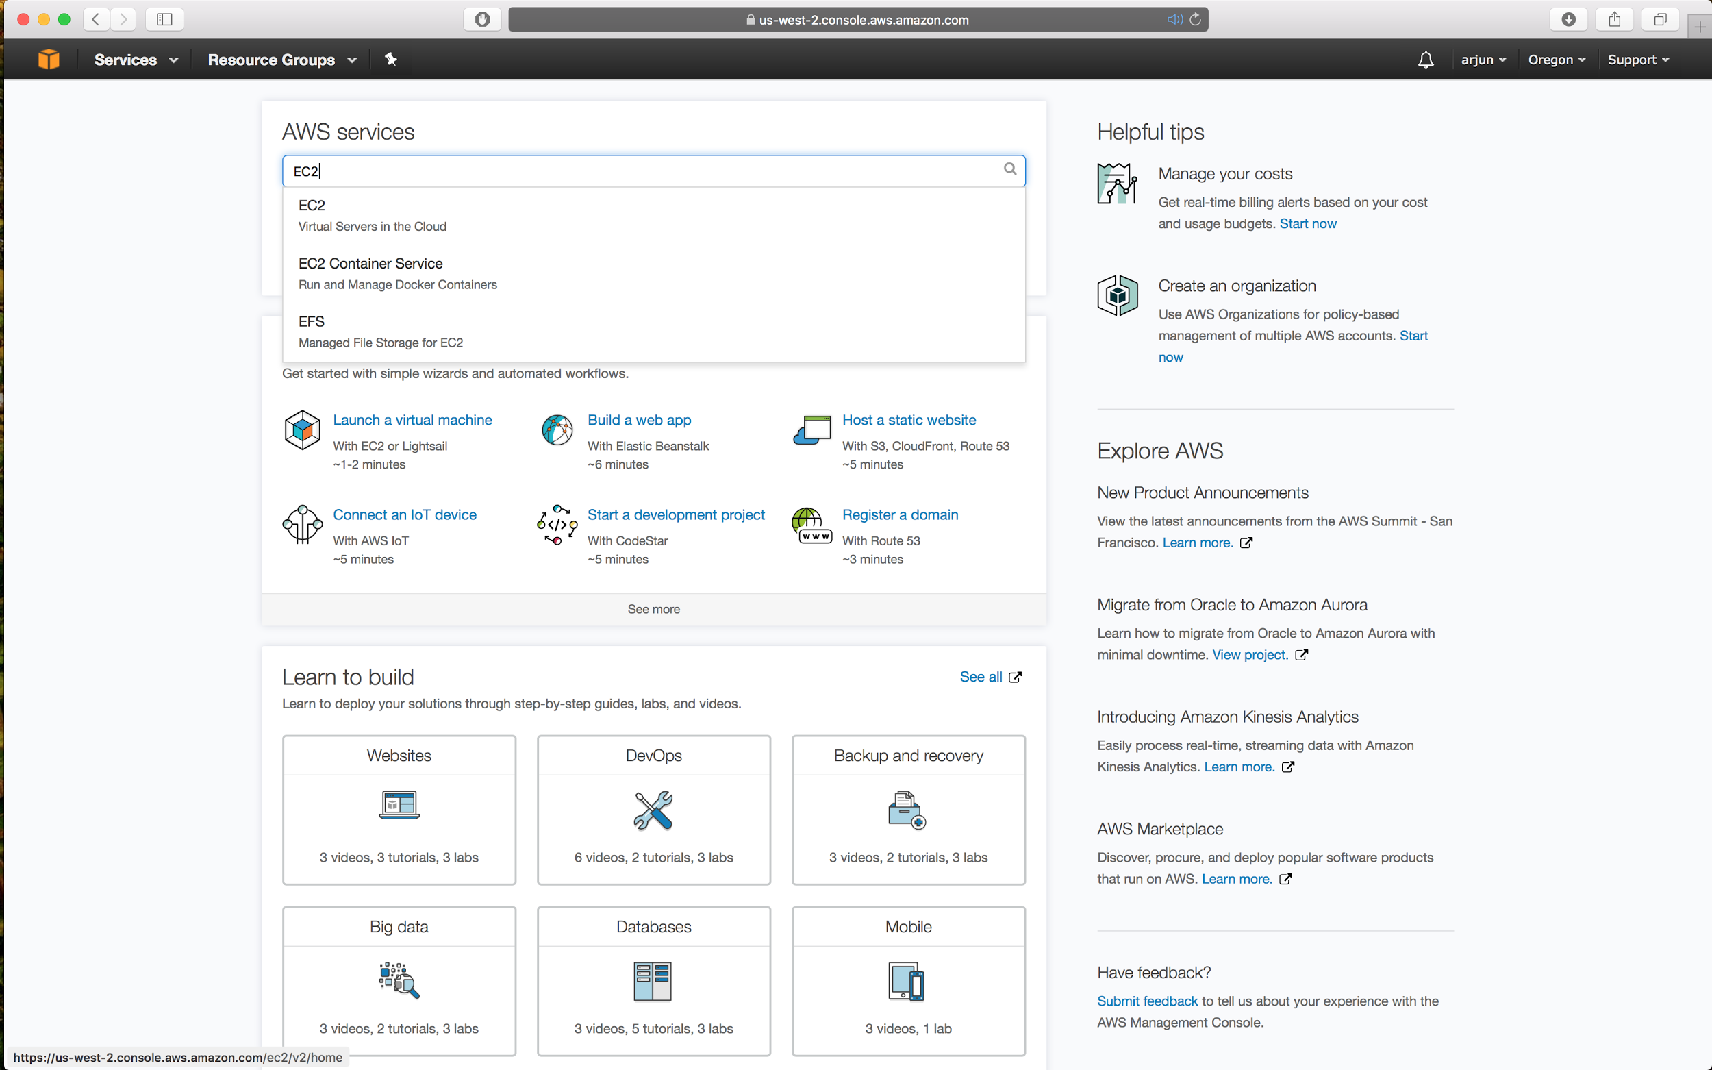The height and width of the screenshot is (1070, 1712).
Task: Open the Mobile card title
Action: click(907, 926)
